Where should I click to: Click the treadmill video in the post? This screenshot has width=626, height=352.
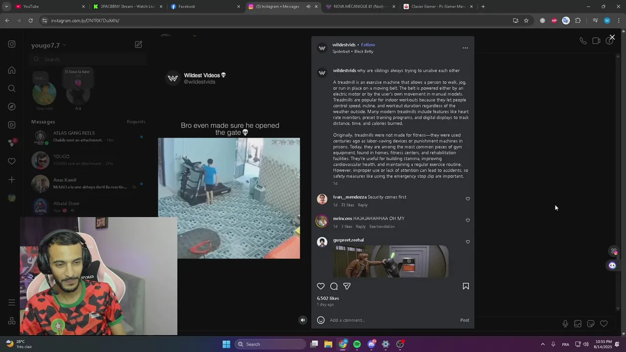click(229, 198)
